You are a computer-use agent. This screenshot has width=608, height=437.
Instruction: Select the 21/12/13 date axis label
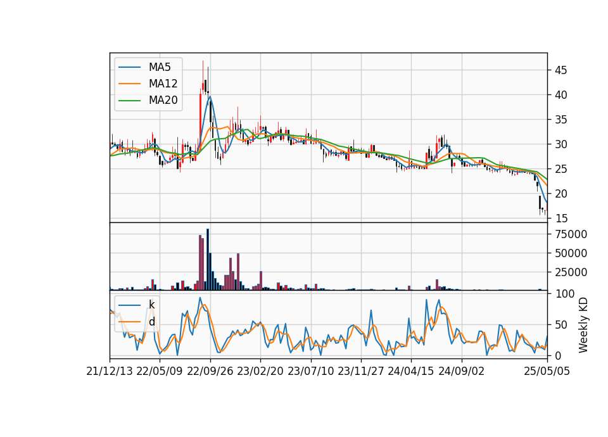(110, 371)
